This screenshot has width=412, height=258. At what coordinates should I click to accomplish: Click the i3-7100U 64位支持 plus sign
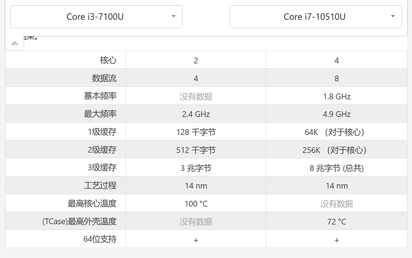coord(196,240)
